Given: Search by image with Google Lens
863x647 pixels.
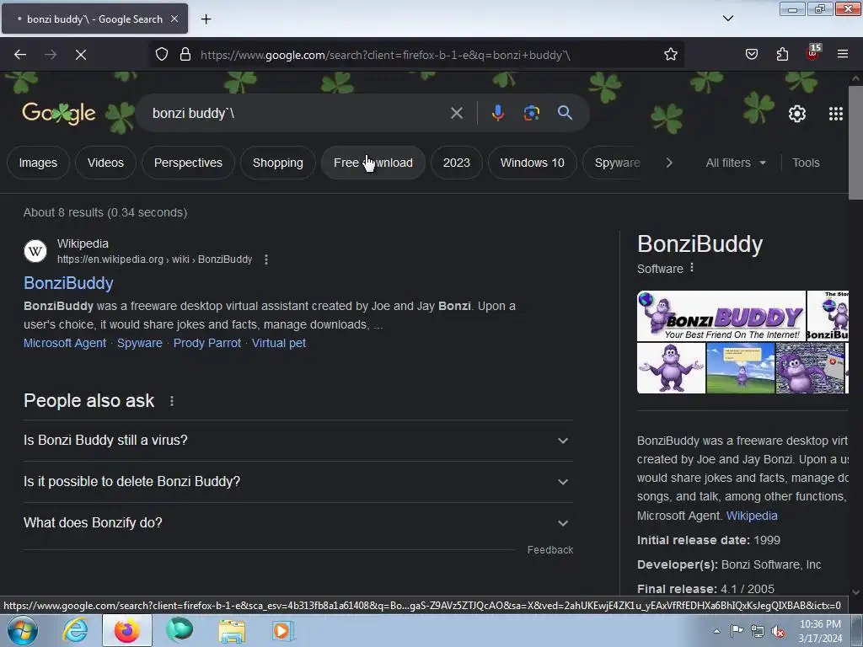Looking at the screenshot, I should [531, 114].
